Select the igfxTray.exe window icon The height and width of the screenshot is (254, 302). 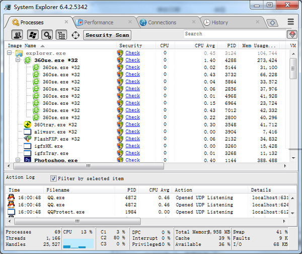pyautogui.click(x=27, y=153)
